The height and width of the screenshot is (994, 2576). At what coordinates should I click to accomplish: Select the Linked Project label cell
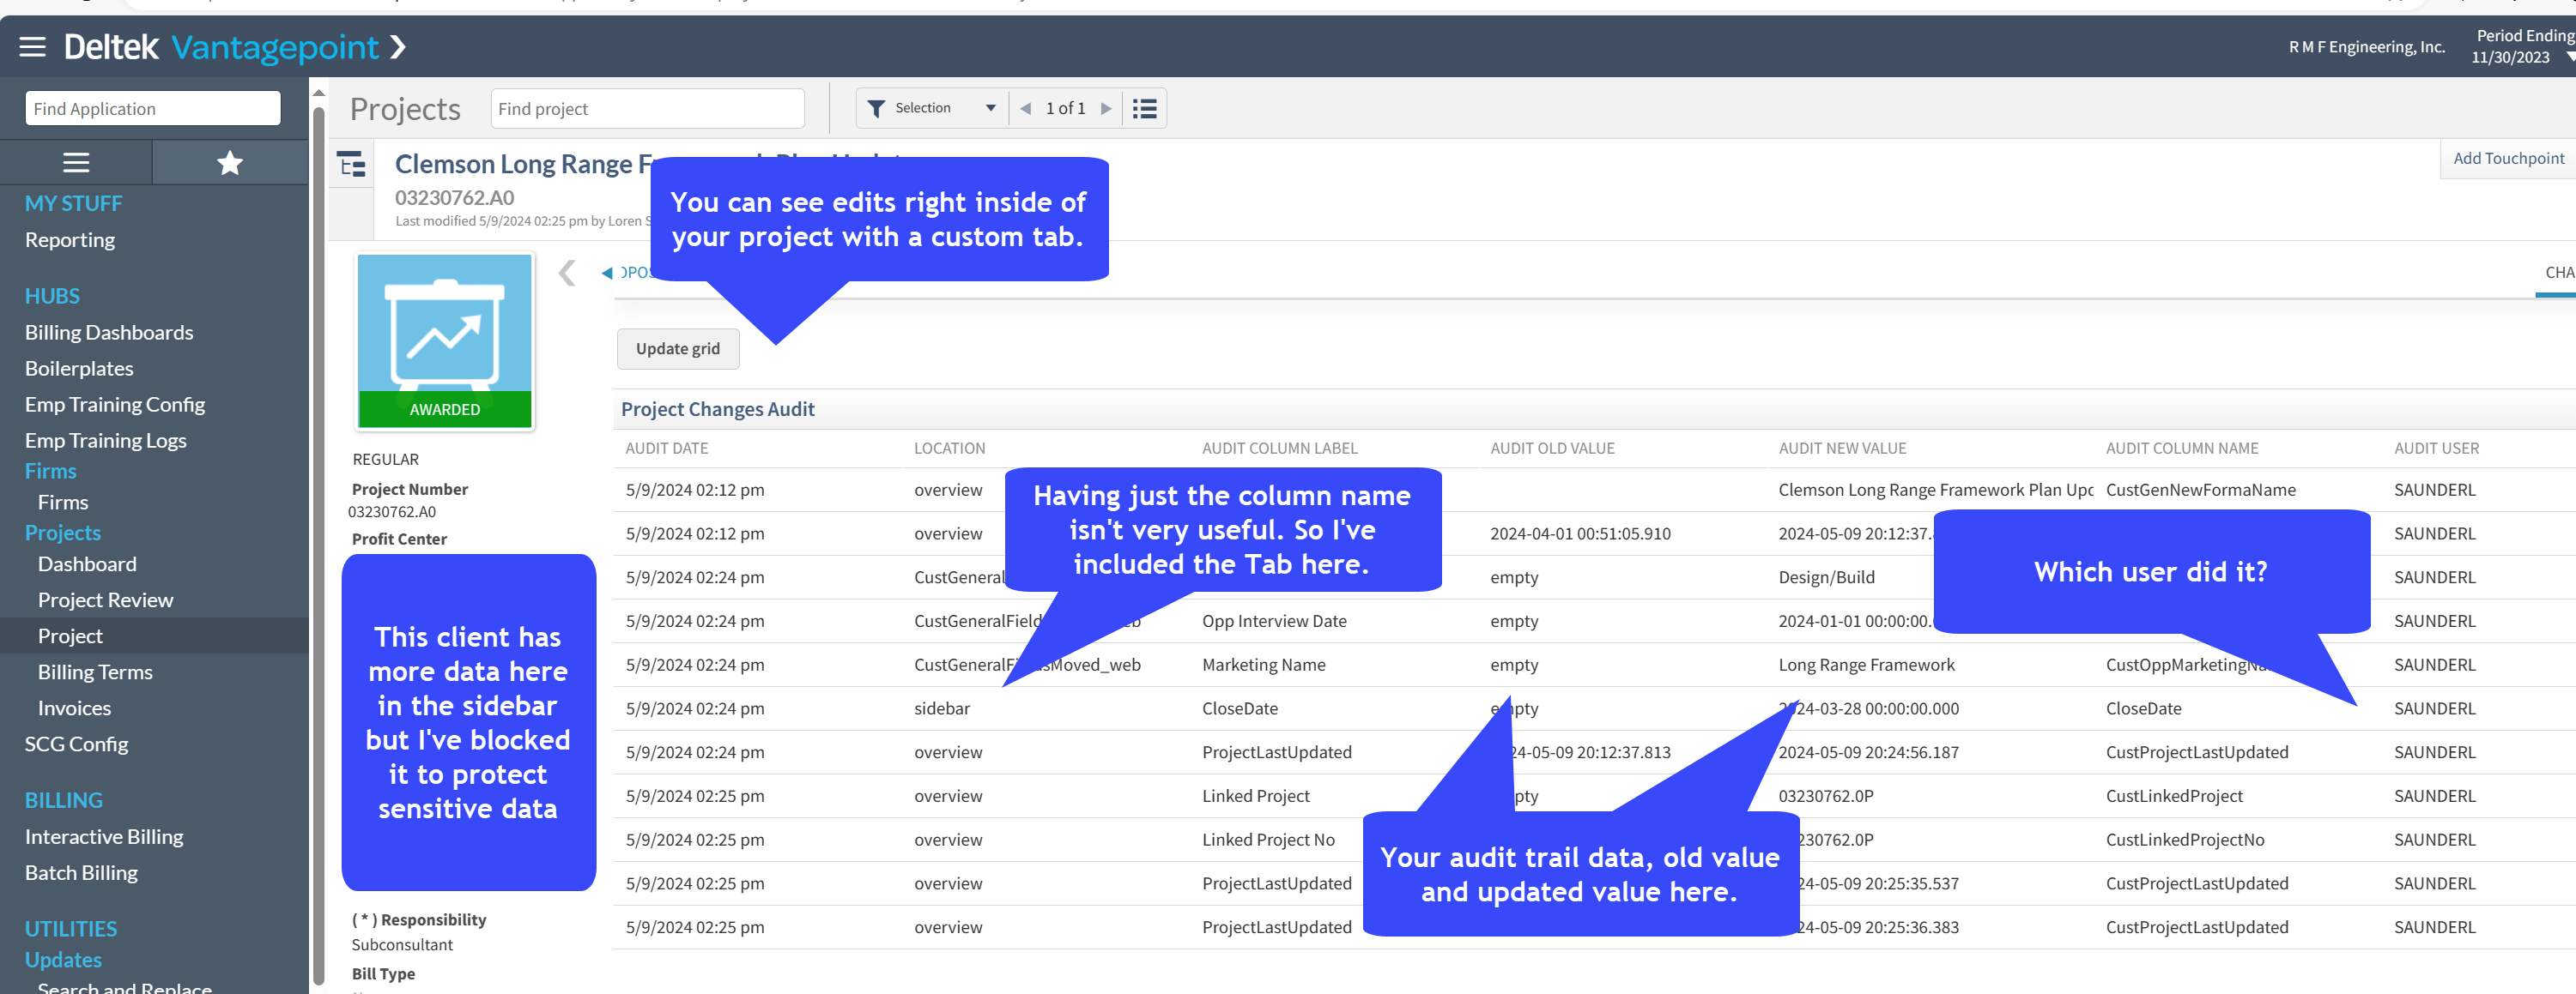click(1255, 796)
